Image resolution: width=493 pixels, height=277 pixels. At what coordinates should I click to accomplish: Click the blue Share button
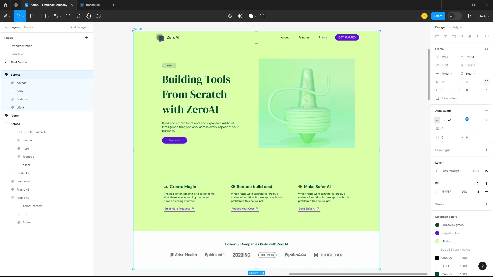tap(438, 16)
